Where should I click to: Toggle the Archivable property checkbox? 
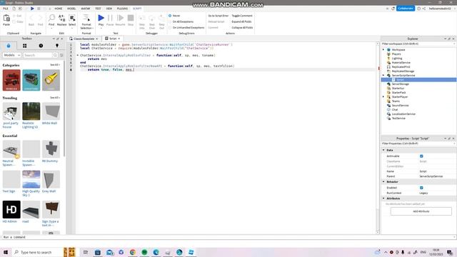click(x=421, y=156)
